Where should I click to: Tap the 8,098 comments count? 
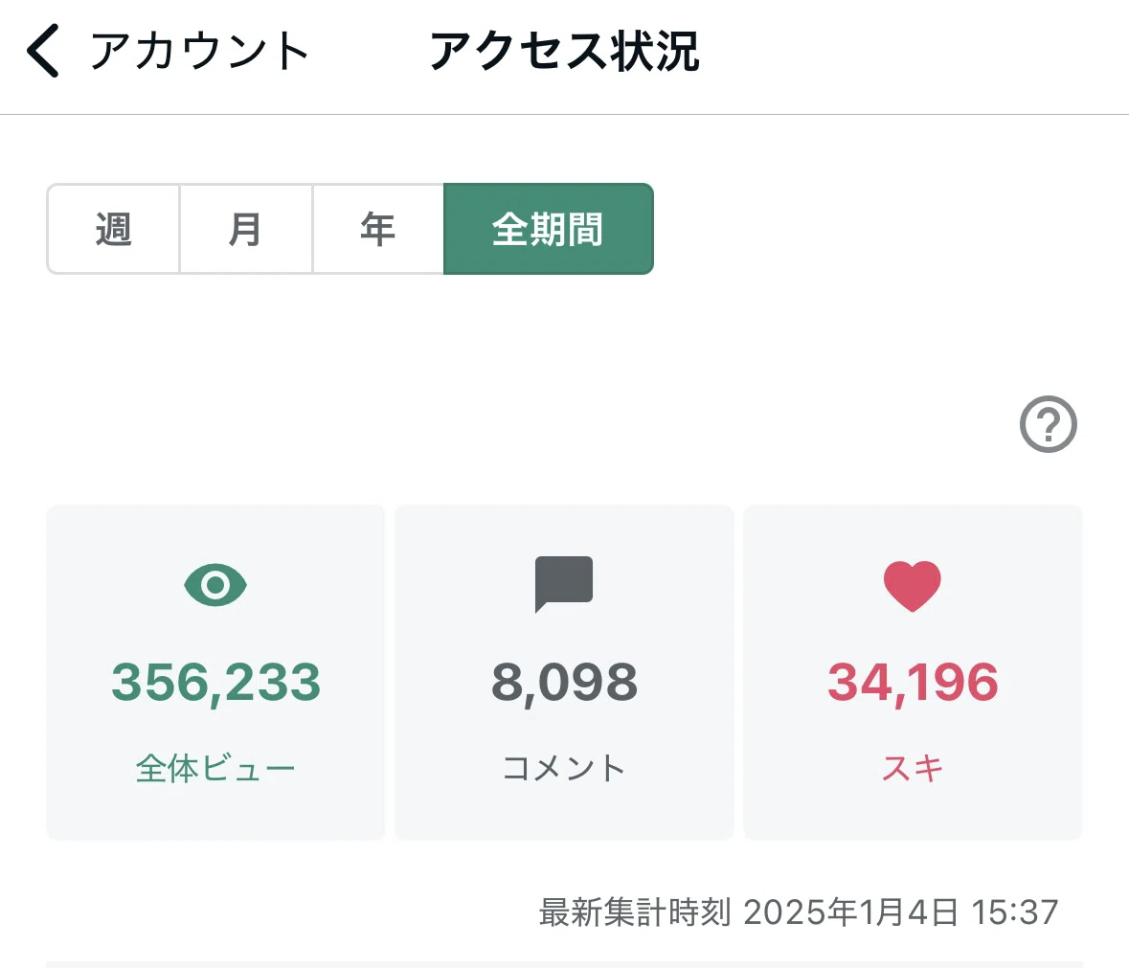(x=564, y=683)
